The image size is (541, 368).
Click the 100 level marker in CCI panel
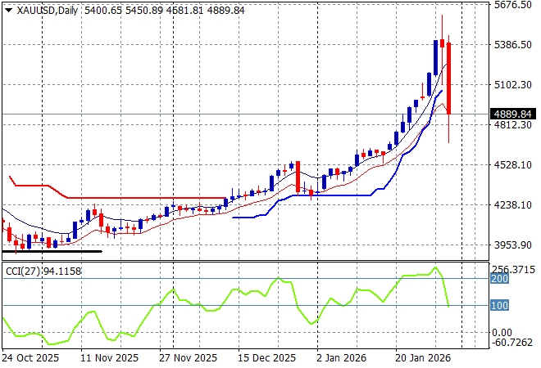coord(499,305)
